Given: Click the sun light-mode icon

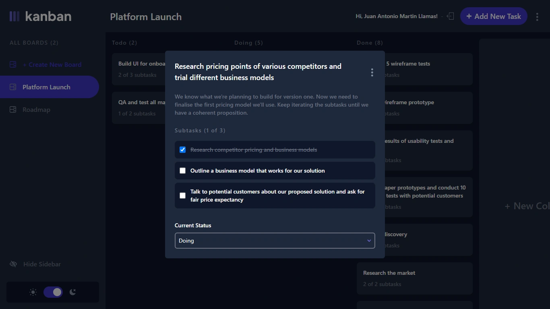Looking at the screenshot, I should tap(33, 292).
